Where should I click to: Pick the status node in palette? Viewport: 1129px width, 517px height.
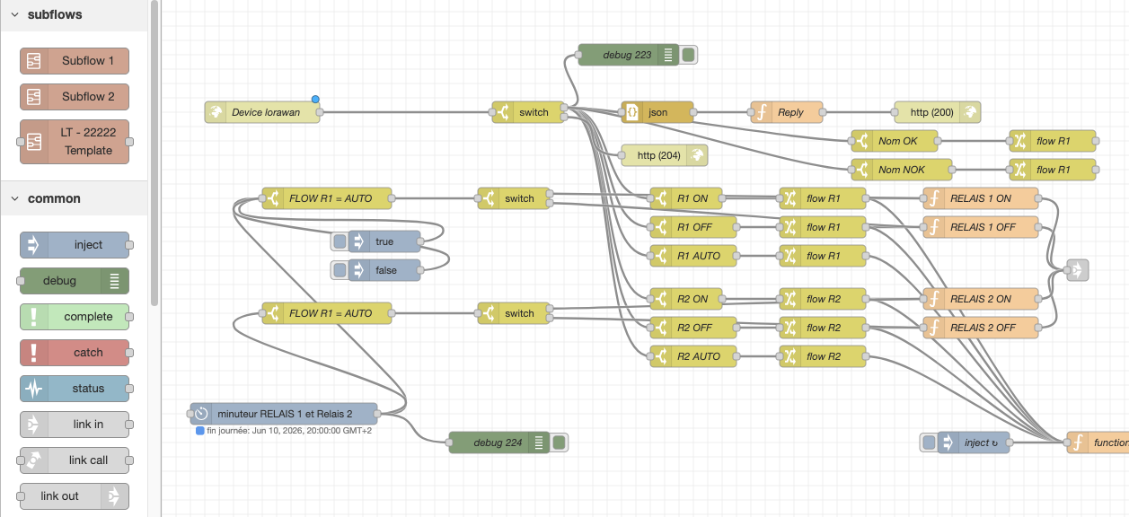75,389
